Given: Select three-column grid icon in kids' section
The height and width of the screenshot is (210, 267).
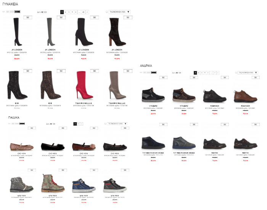Looking at the screenshot, I should pos(17,124).
